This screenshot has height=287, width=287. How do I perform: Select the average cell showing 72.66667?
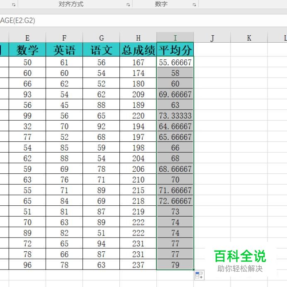click(x=175, y=201)
